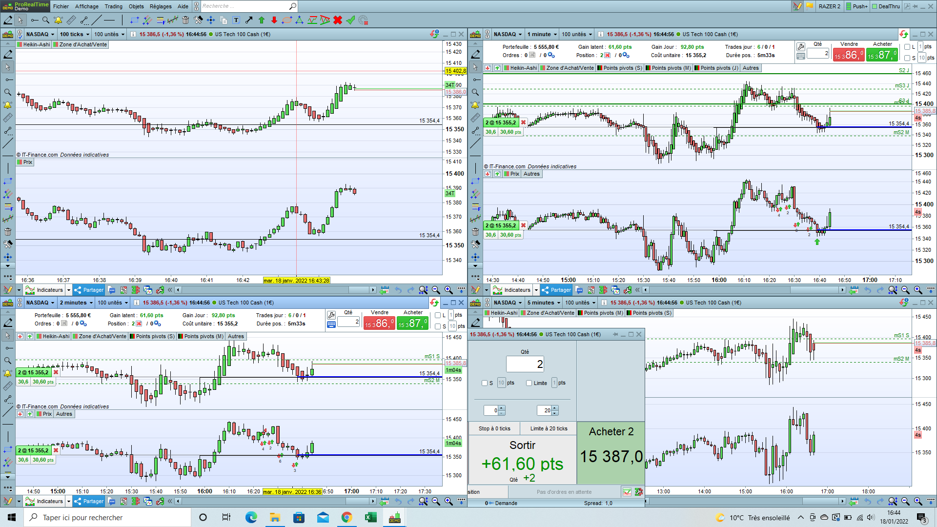Viewport: 937px width, 527px height.
Task: Enable the Limite checkbox in order panel
Action: (x=529, y=383)
